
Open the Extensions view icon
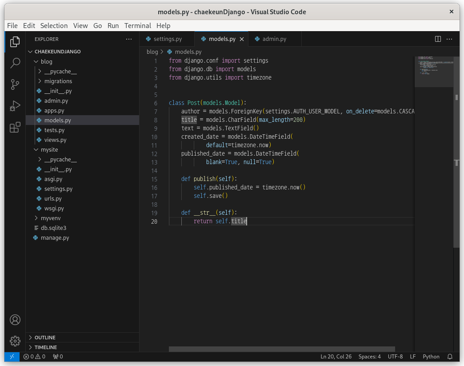(15, 127)
